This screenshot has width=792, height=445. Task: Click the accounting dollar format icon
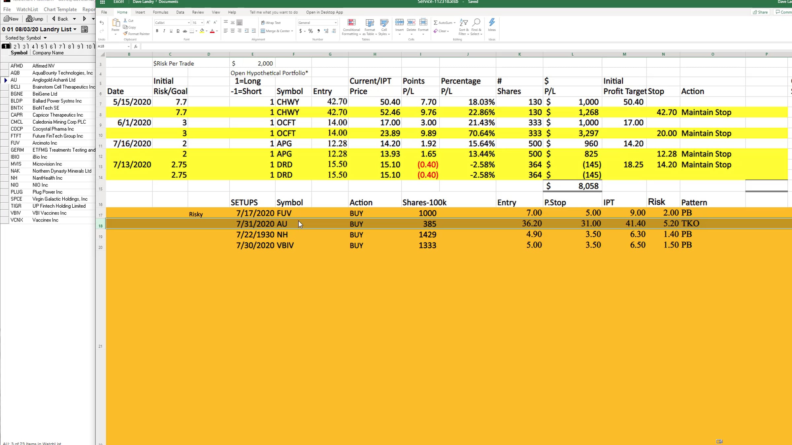301,31
